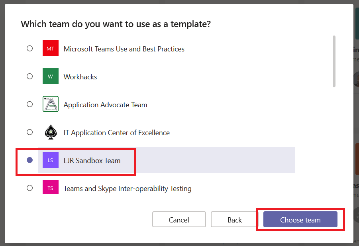
Task: Select the Workhacks radio button
Action: (x=30, y=76)
